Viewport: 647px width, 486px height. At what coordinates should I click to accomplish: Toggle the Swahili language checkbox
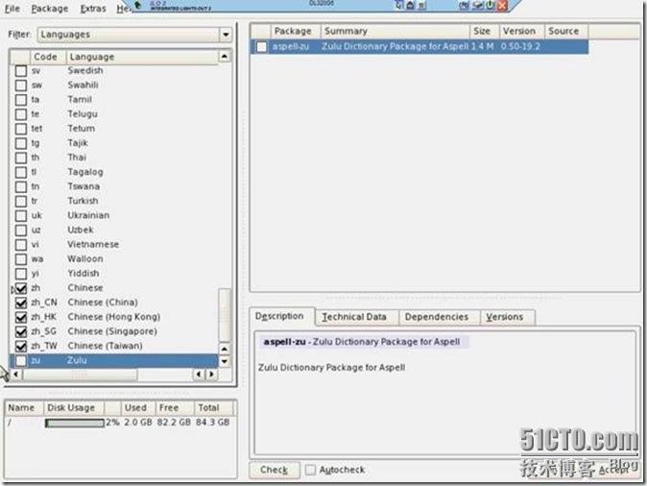20,85
